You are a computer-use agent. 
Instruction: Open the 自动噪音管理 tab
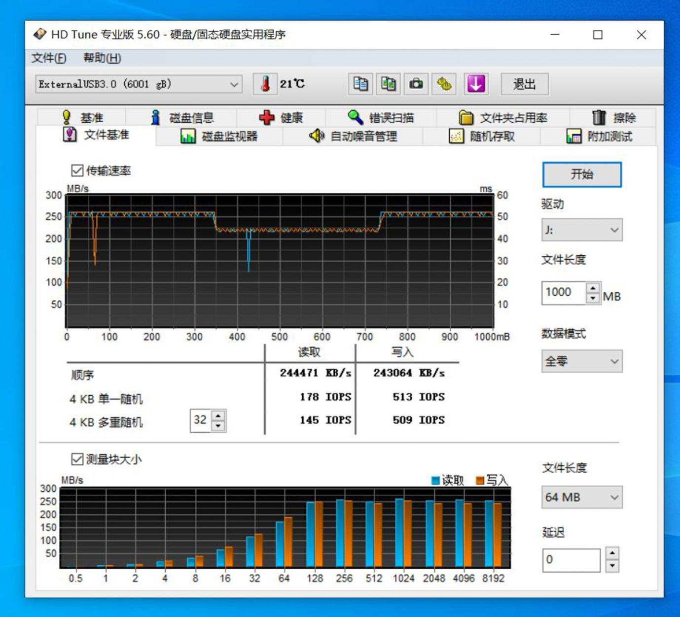pyautogui.click(x=353, y=137)
